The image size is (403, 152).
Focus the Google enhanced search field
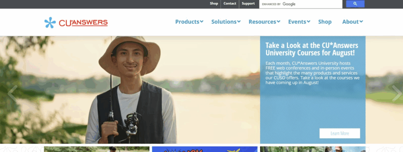(301, 4)
